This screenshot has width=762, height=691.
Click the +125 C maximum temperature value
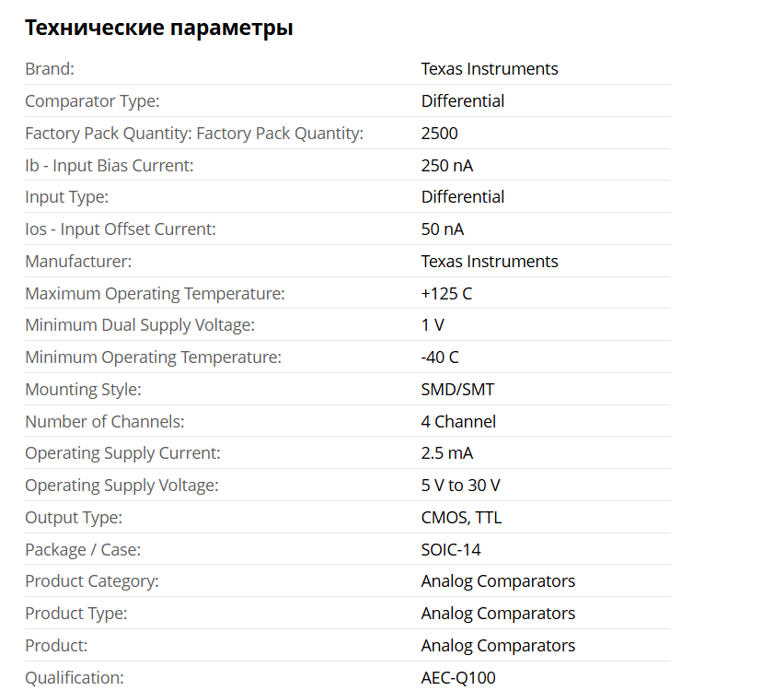click(446, 294)
